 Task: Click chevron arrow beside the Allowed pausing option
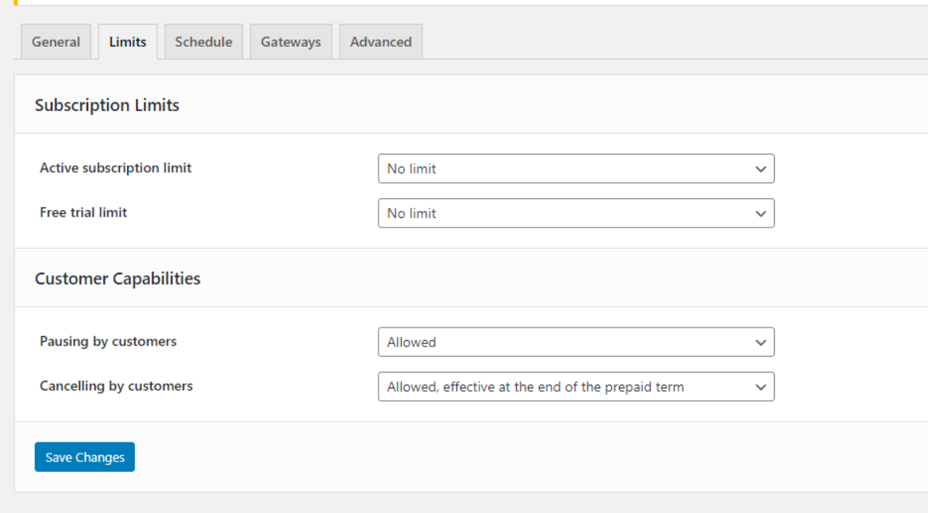(x=760, y=343)
